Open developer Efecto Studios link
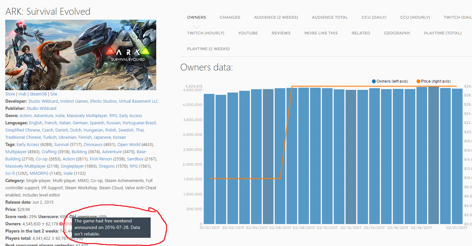This screenshot has width=472, height=246. coord(103,101)
